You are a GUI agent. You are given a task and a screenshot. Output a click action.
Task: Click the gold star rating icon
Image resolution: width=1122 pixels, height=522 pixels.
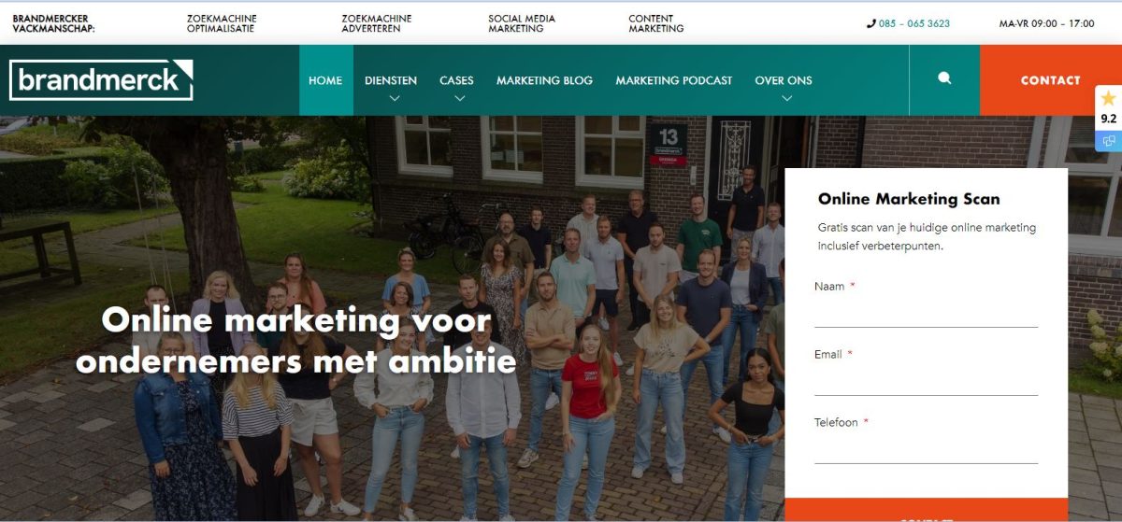tap(1108, 98)
